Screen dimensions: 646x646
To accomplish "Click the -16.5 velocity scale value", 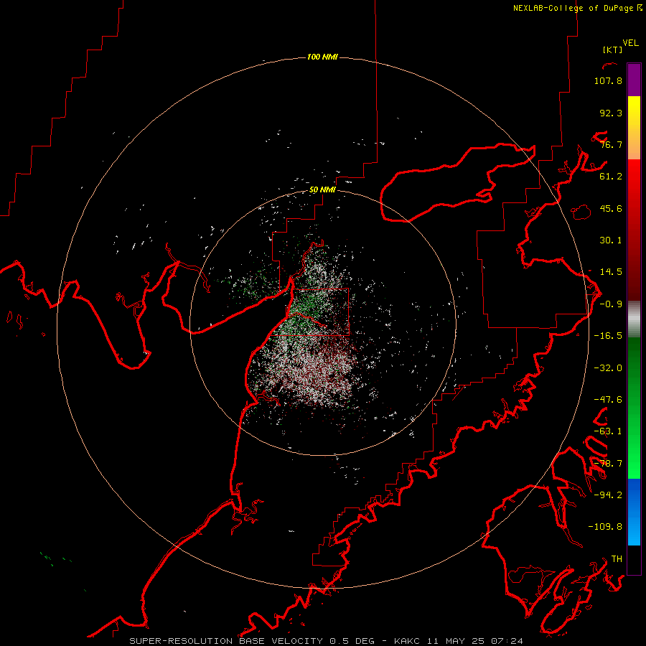I will pos(608,336).
